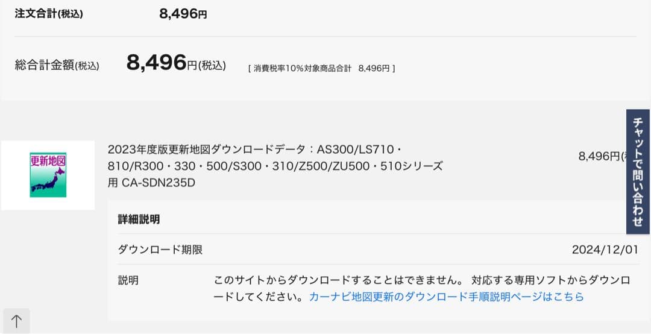Viewport: 651px width, 334px height.
Task: Click the 説明 row label
Action: coord(128,280)
